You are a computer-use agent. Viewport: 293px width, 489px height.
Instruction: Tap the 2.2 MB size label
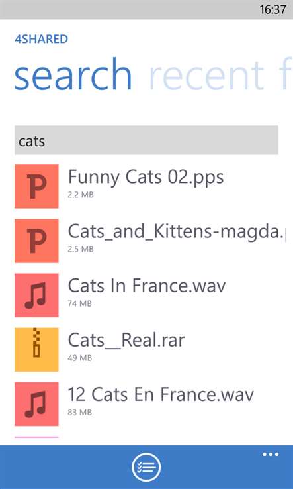click(81, 195)
